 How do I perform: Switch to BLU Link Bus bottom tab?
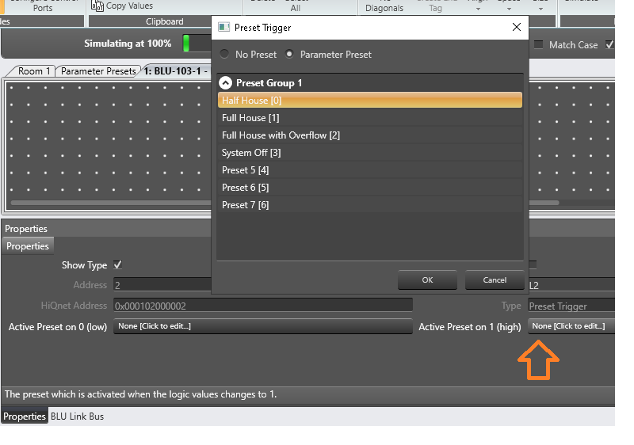coord(77,416)
